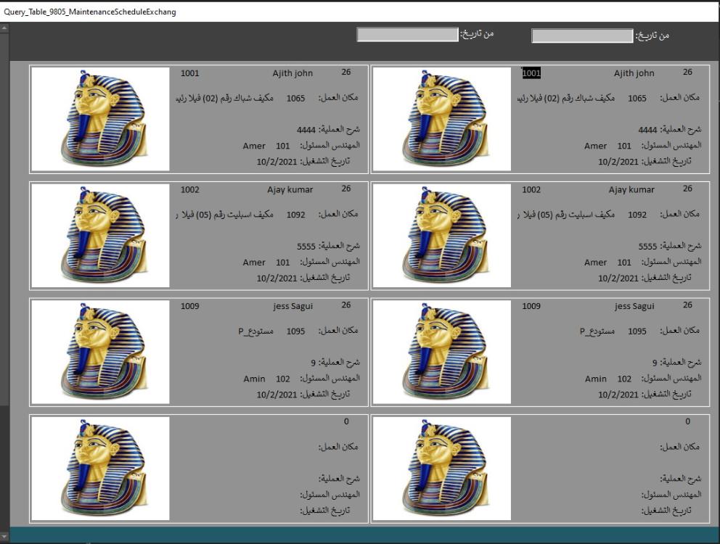The height and width of the screenshot is (544, 720).
Task: Click the pharaoh image in left 1001 Ajith john card
Action: click(x=100, y=119)
